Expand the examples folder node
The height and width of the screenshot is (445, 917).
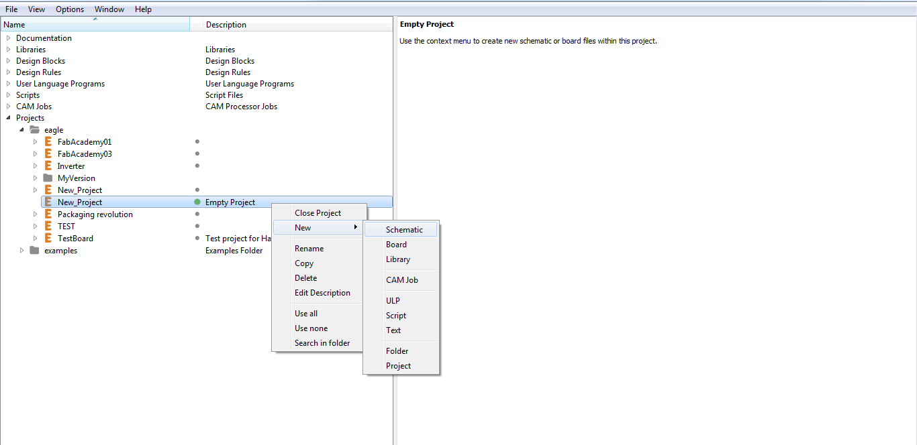(x=22, y=251)
